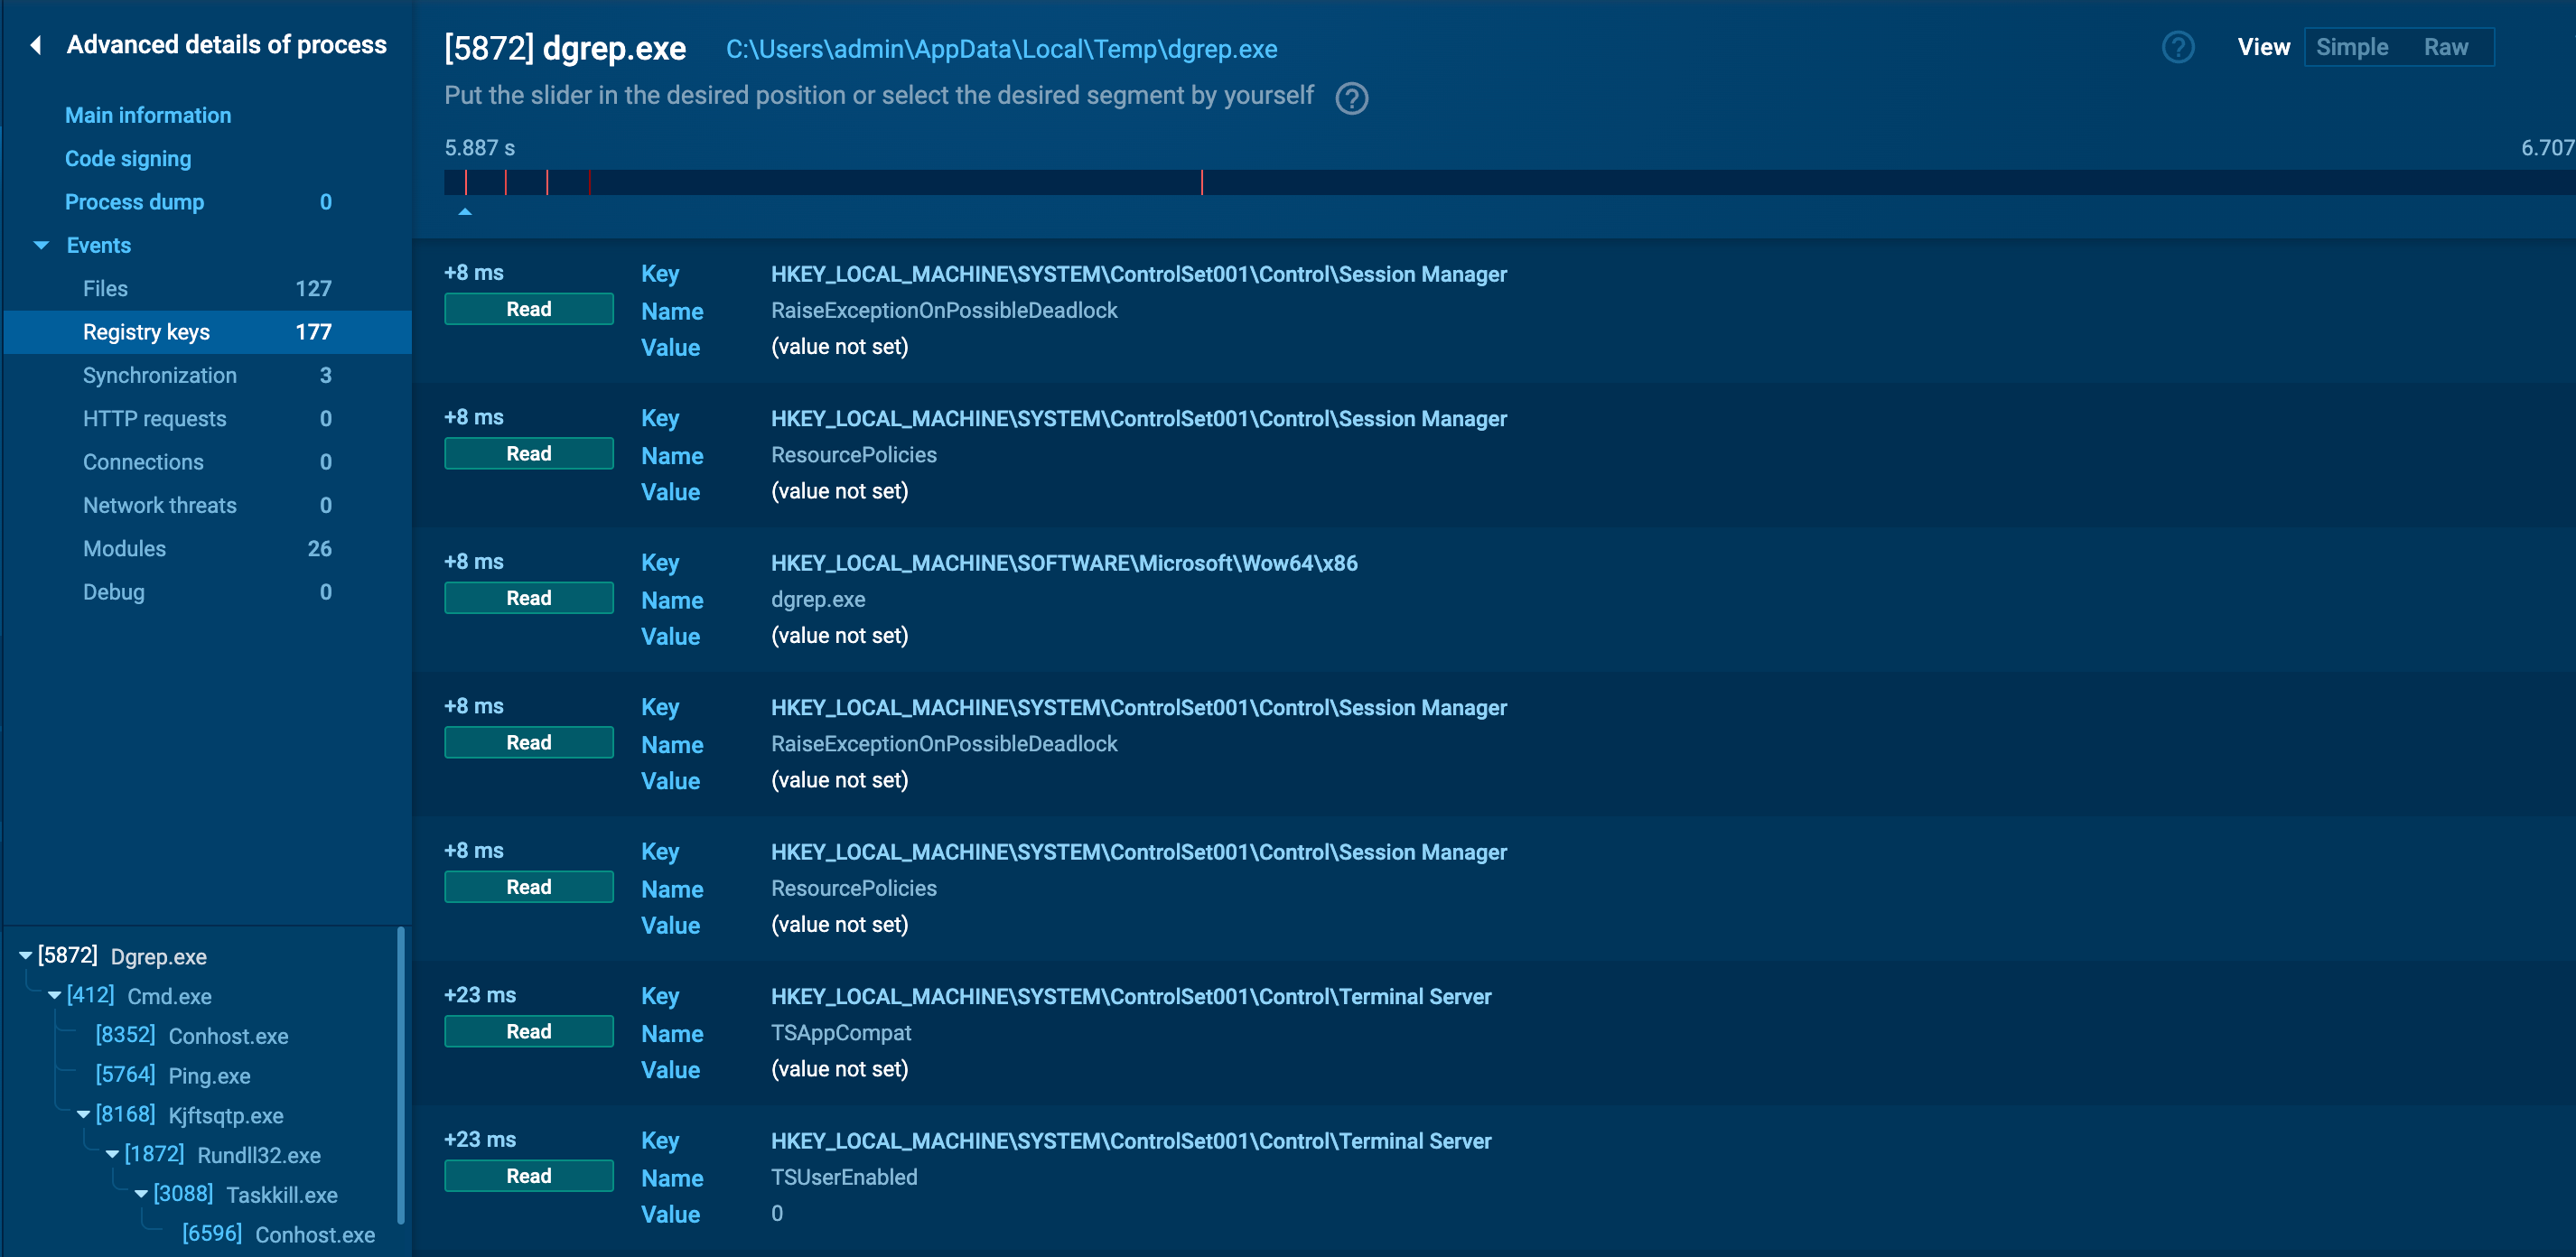
Task: Switch view mode to Raw
Action: (2445, 47)
